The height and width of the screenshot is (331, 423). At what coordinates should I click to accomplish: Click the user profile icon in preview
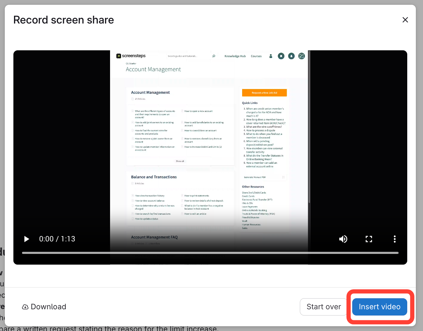point(271,56)
